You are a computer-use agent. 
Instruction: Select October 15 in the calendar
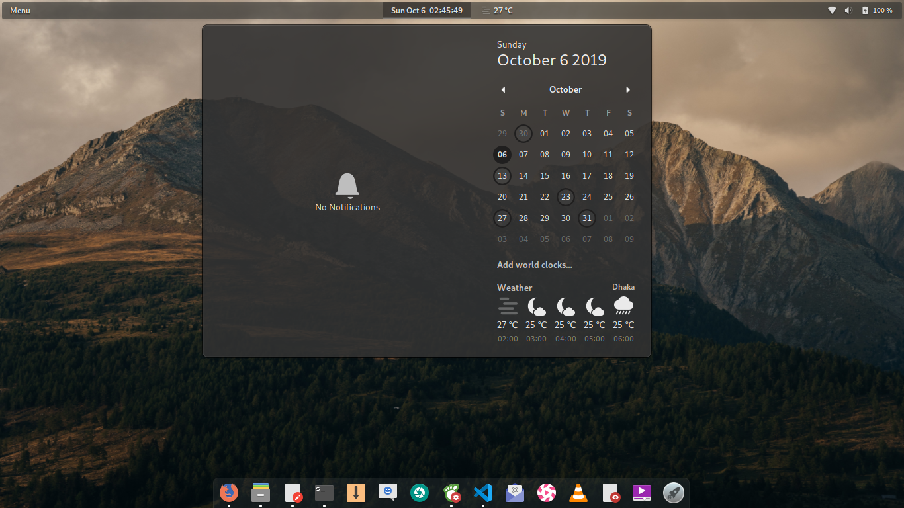click(545, 176)
